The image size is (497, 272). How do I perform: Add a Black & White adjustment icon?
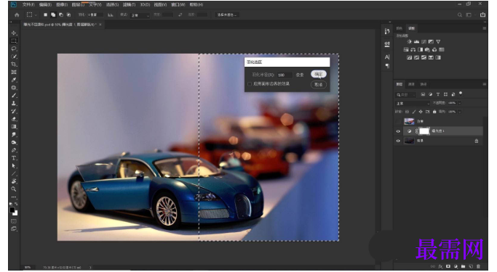click(421, 49)
